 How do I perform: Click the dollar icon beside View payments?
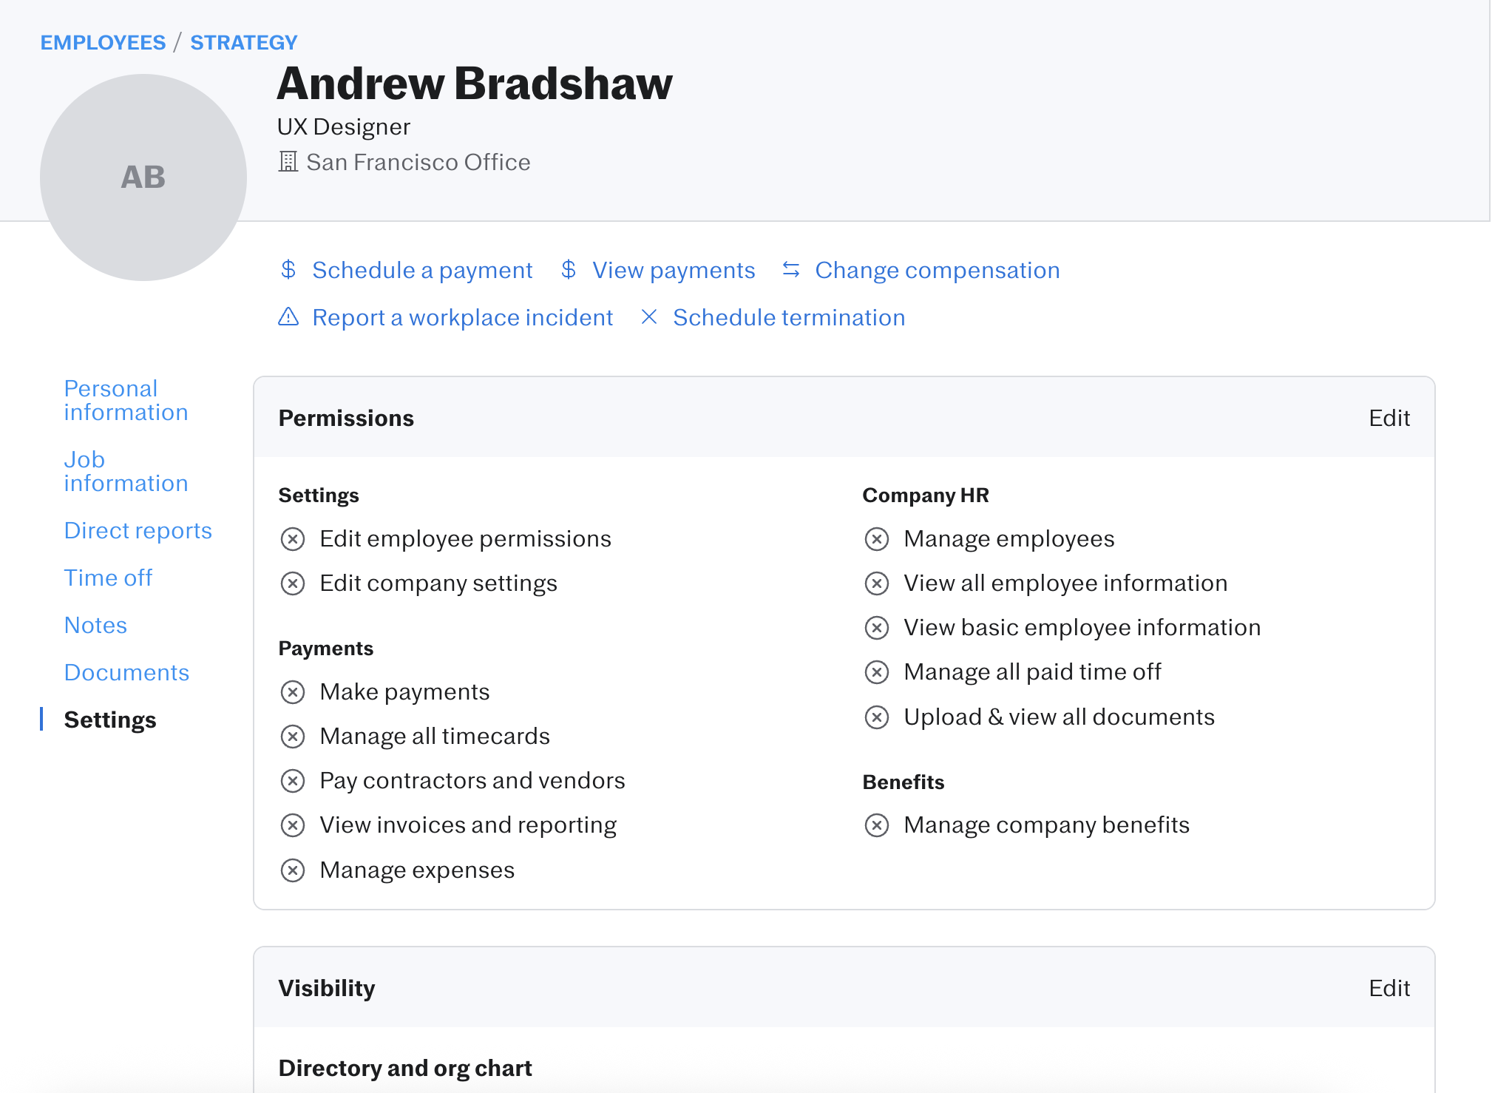click(x=569, y=270)
